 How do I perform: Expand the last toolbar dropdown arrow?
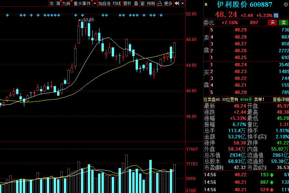pyautogui.click(x=183, y=3)
